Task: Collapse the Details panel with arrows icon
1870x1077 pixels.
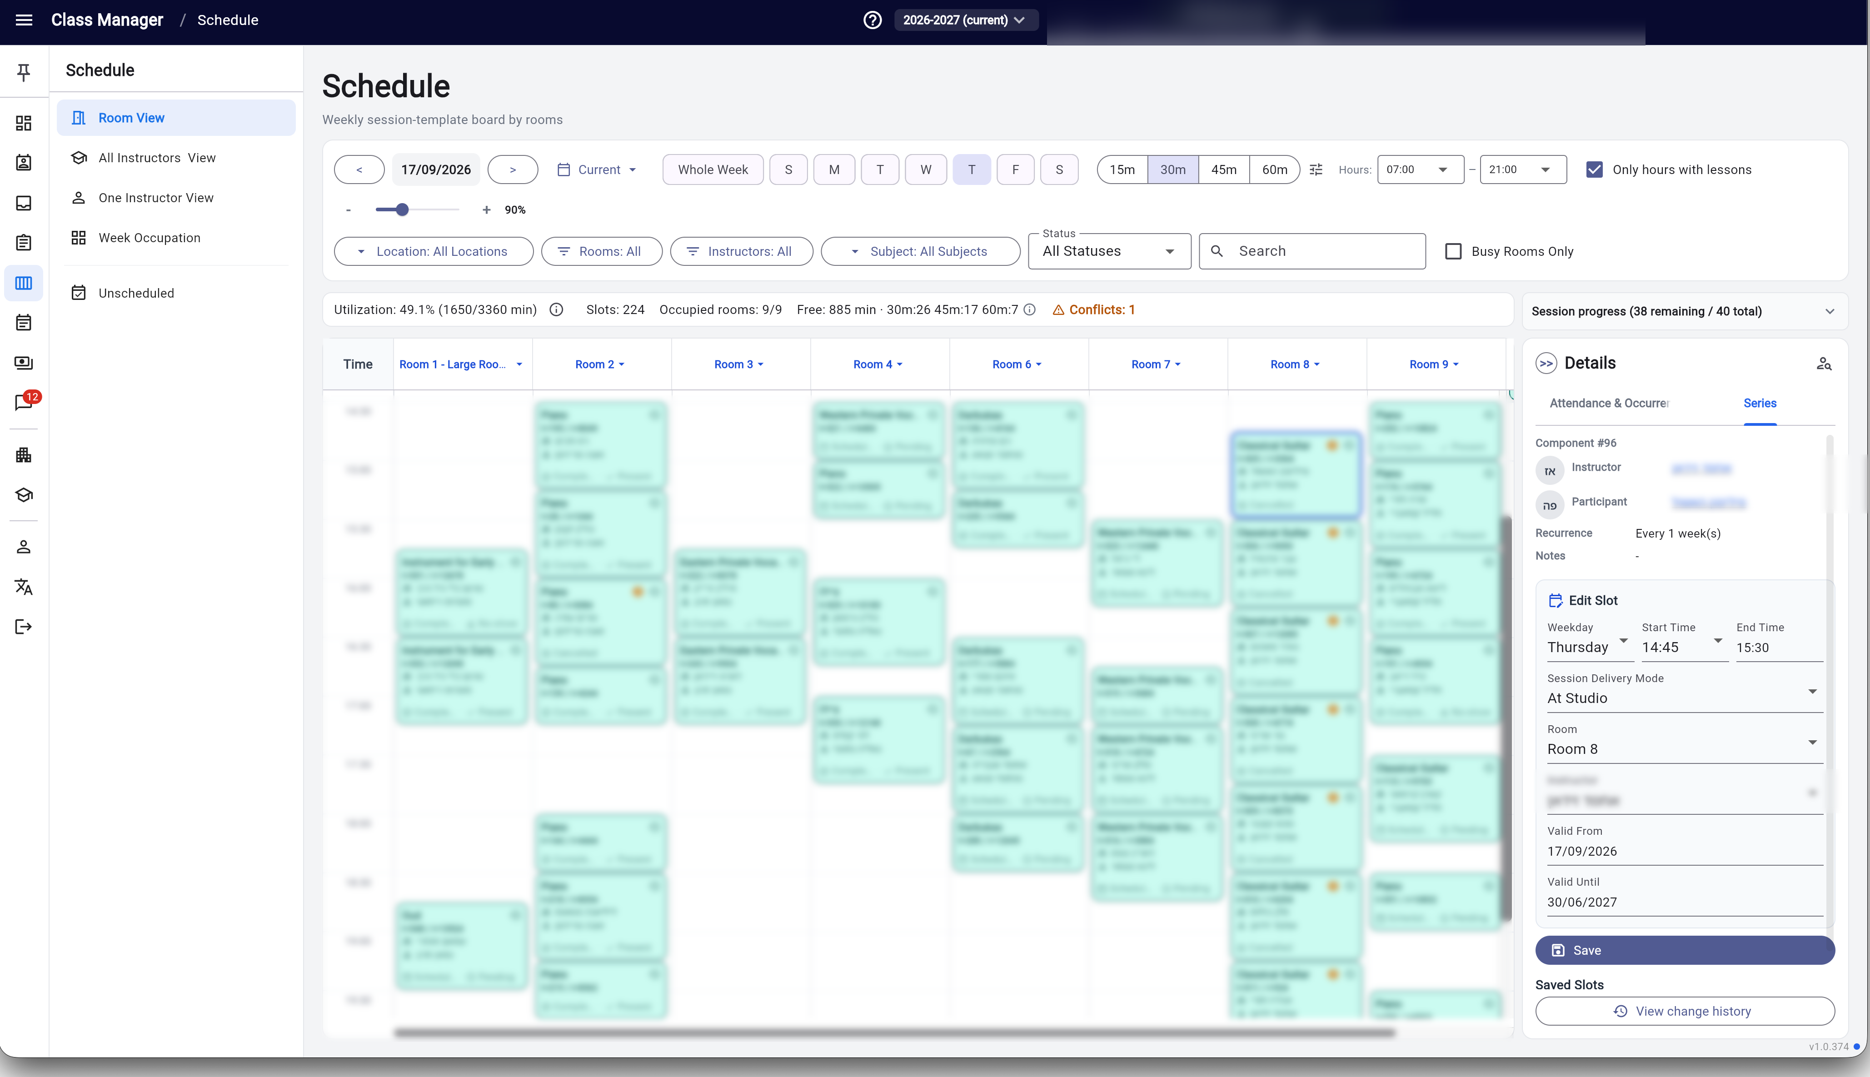Action: tap(1546, 363)
